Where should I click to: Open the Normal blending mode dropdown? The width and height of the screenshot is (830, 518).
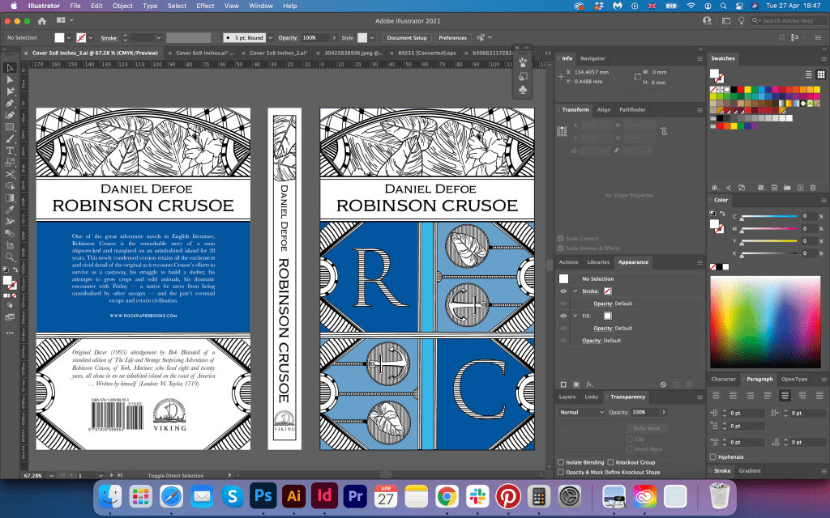[x=581, y=412]
